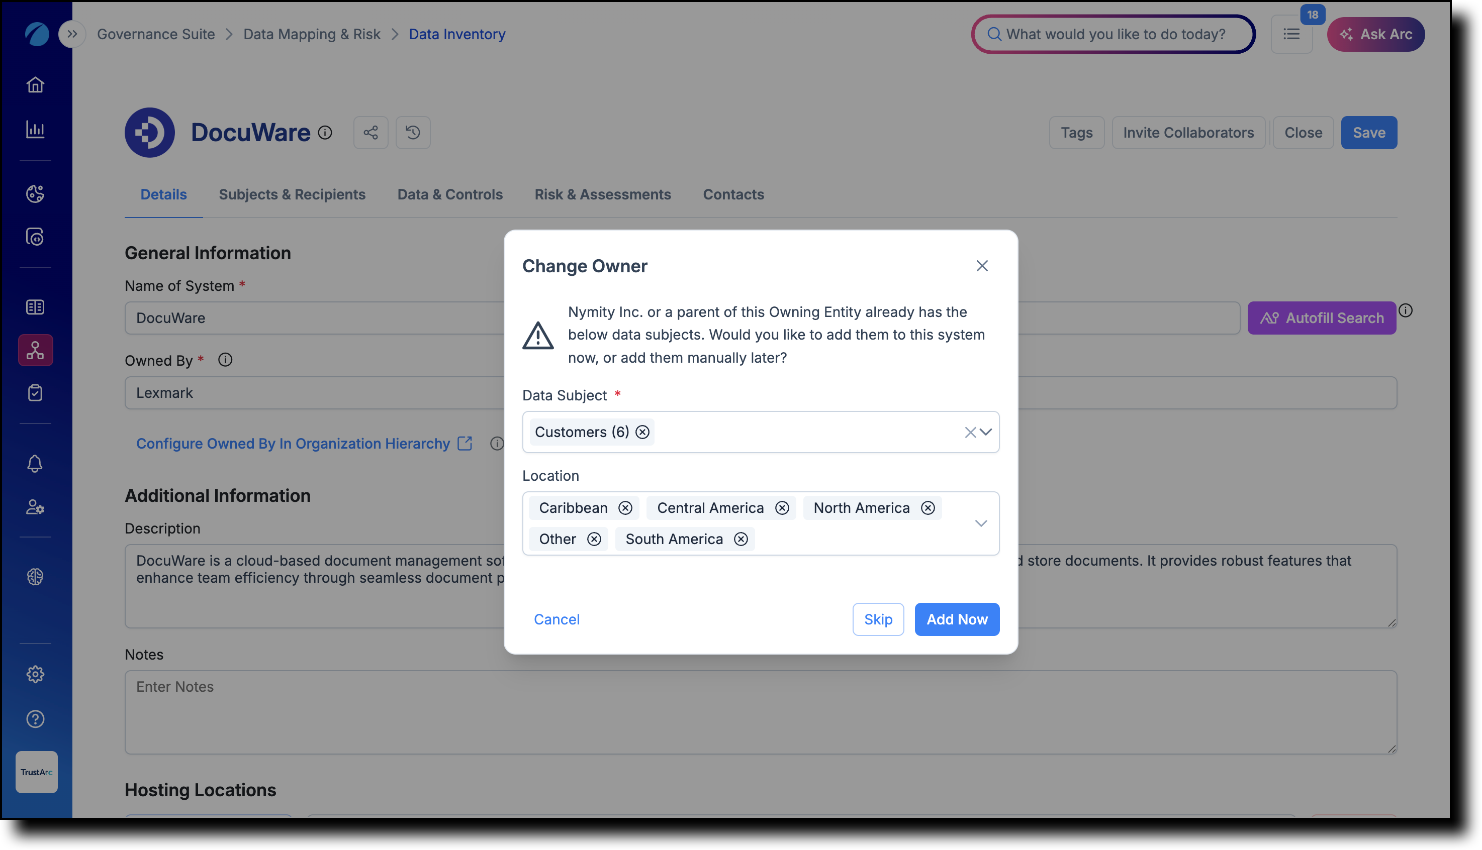Open the brain AI sidebar icon

35,577
